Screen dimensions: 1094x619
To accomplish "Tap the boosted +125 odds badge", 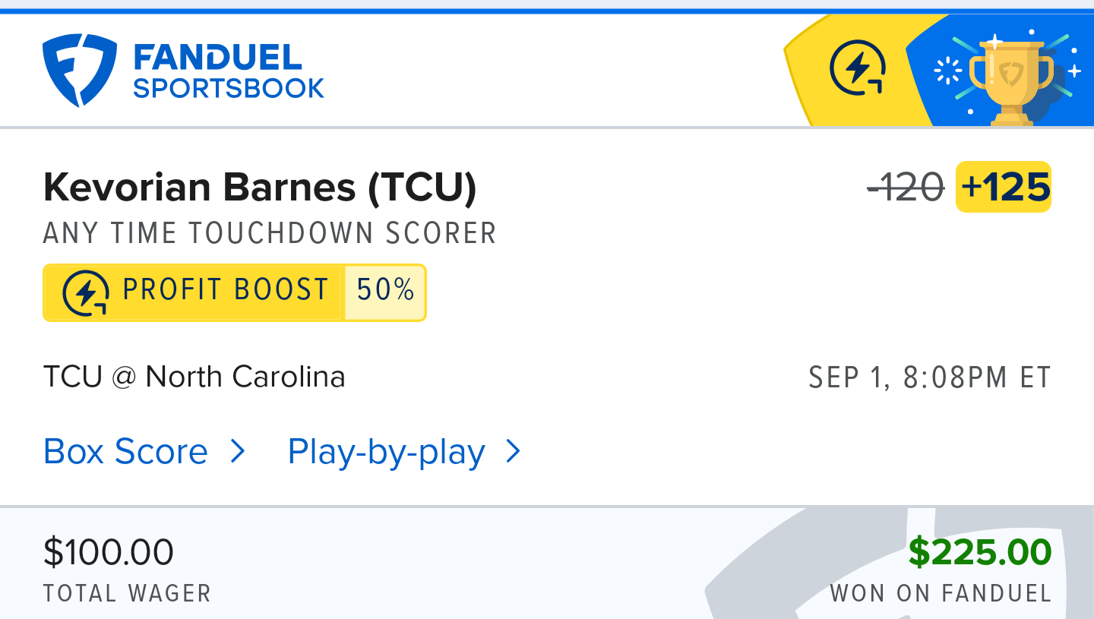I will pos(1004,187).
